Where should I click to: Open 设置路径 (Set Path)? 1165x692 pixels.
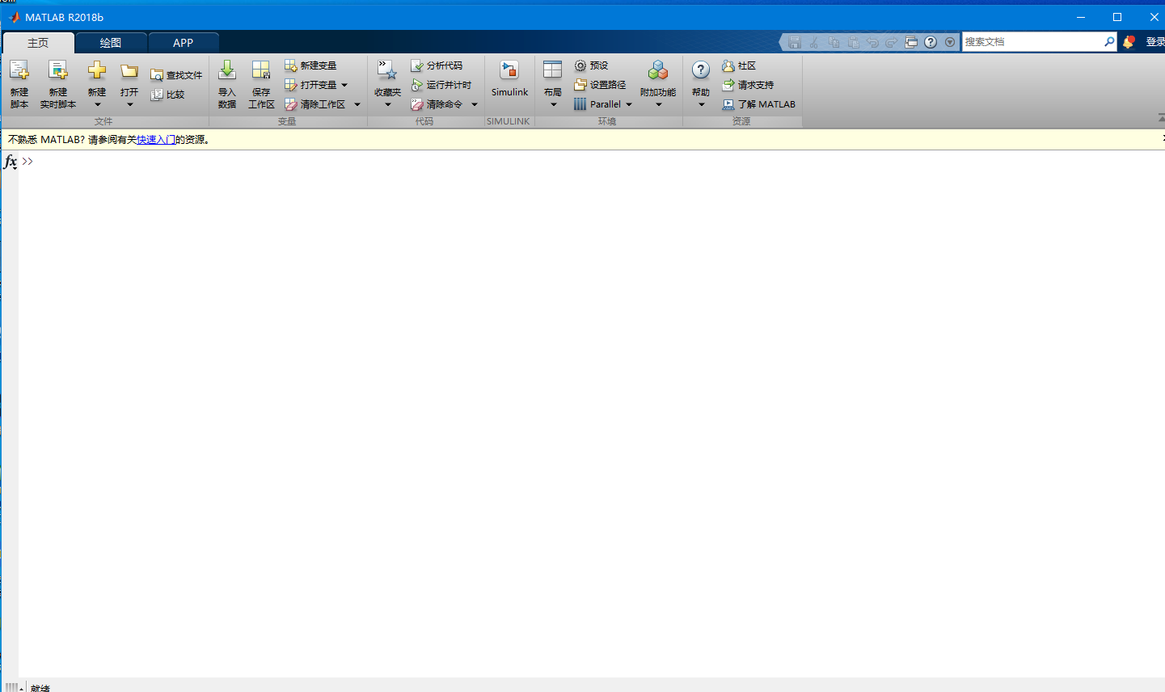600,85
